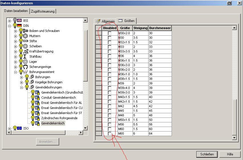This screenshot has height=160, width=243.
Task: Click the Muttern nut icon
Action: [x=25, y=36]
